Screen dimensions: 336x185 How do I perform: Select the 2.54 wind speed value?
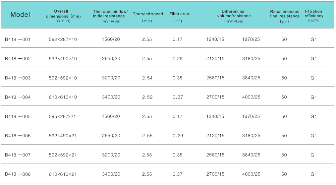(147, 78)
